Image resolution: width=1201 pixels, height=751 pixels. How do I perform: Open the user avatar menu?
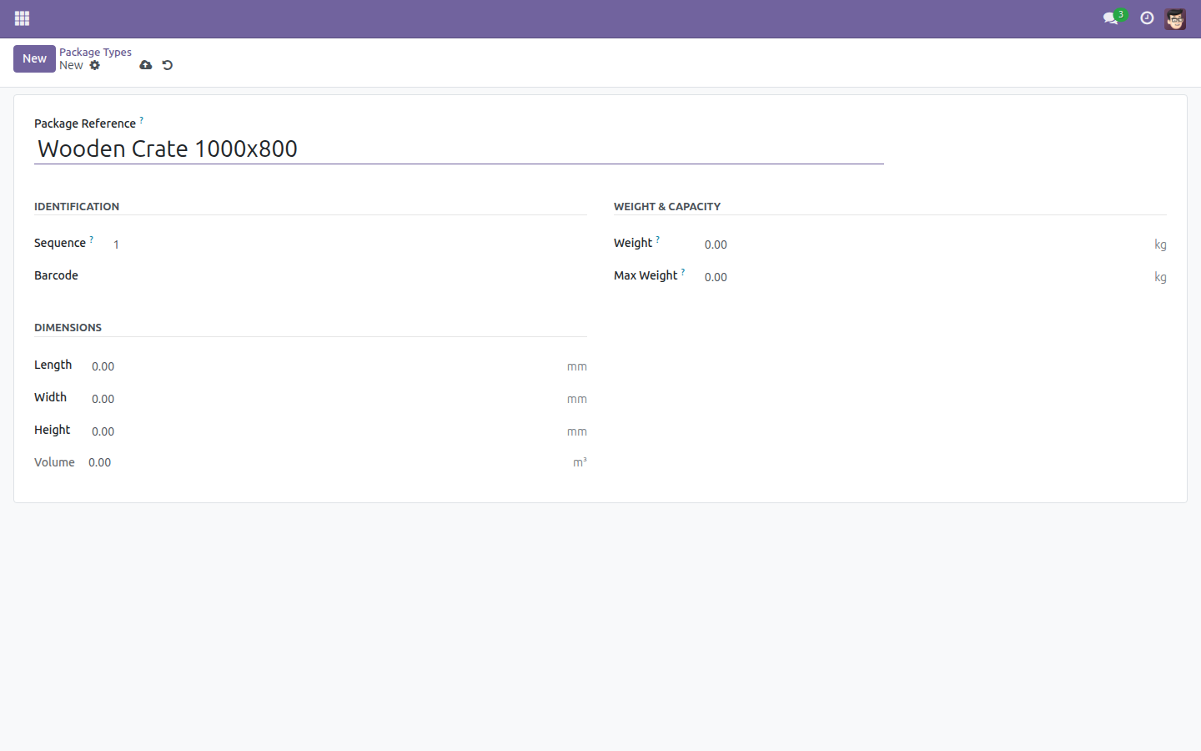(1175, 18)
